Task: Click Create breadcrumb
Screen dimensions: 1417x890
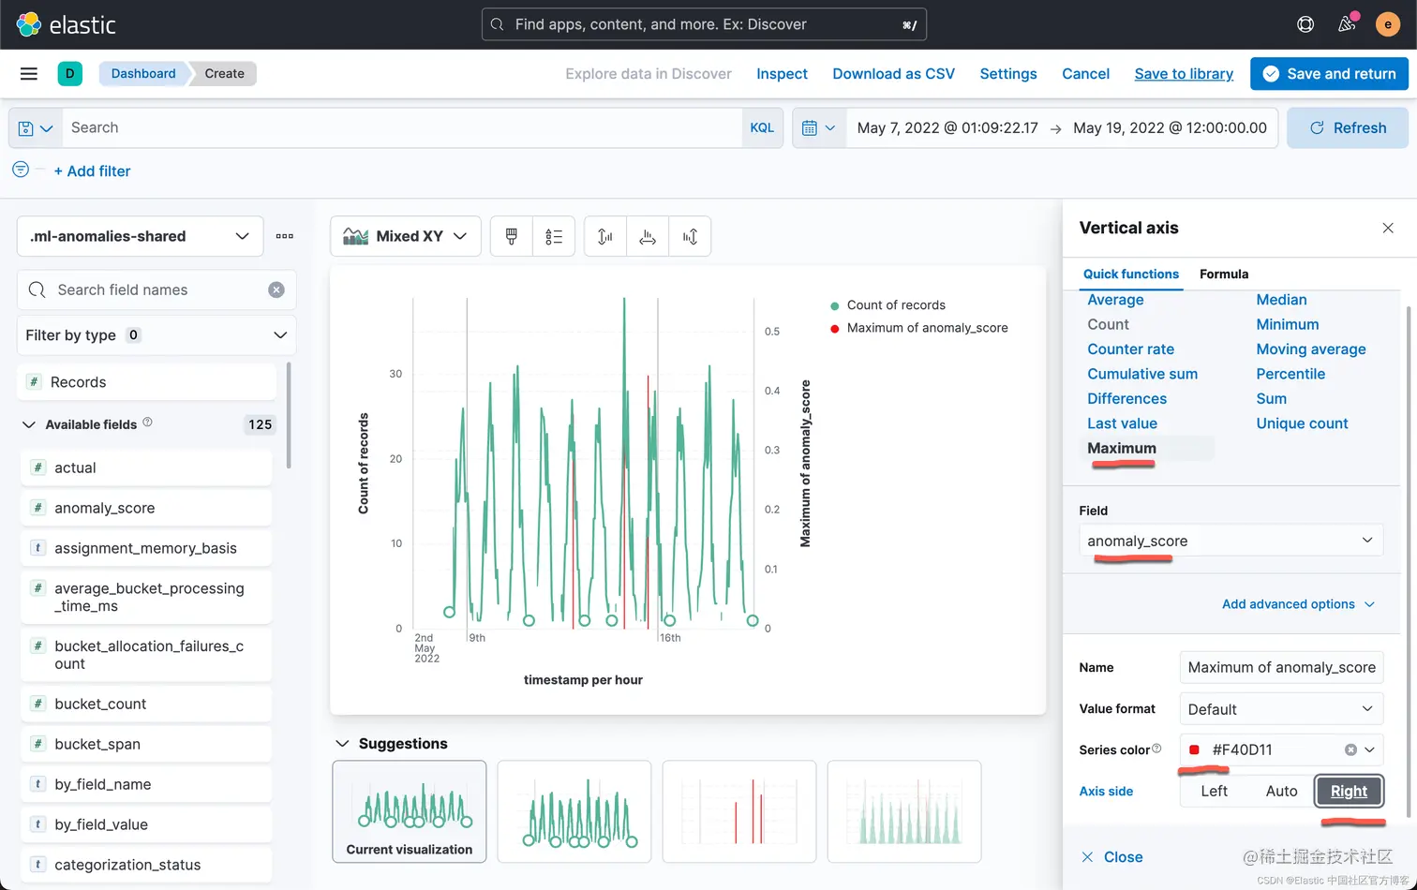Action: (224, 73)
